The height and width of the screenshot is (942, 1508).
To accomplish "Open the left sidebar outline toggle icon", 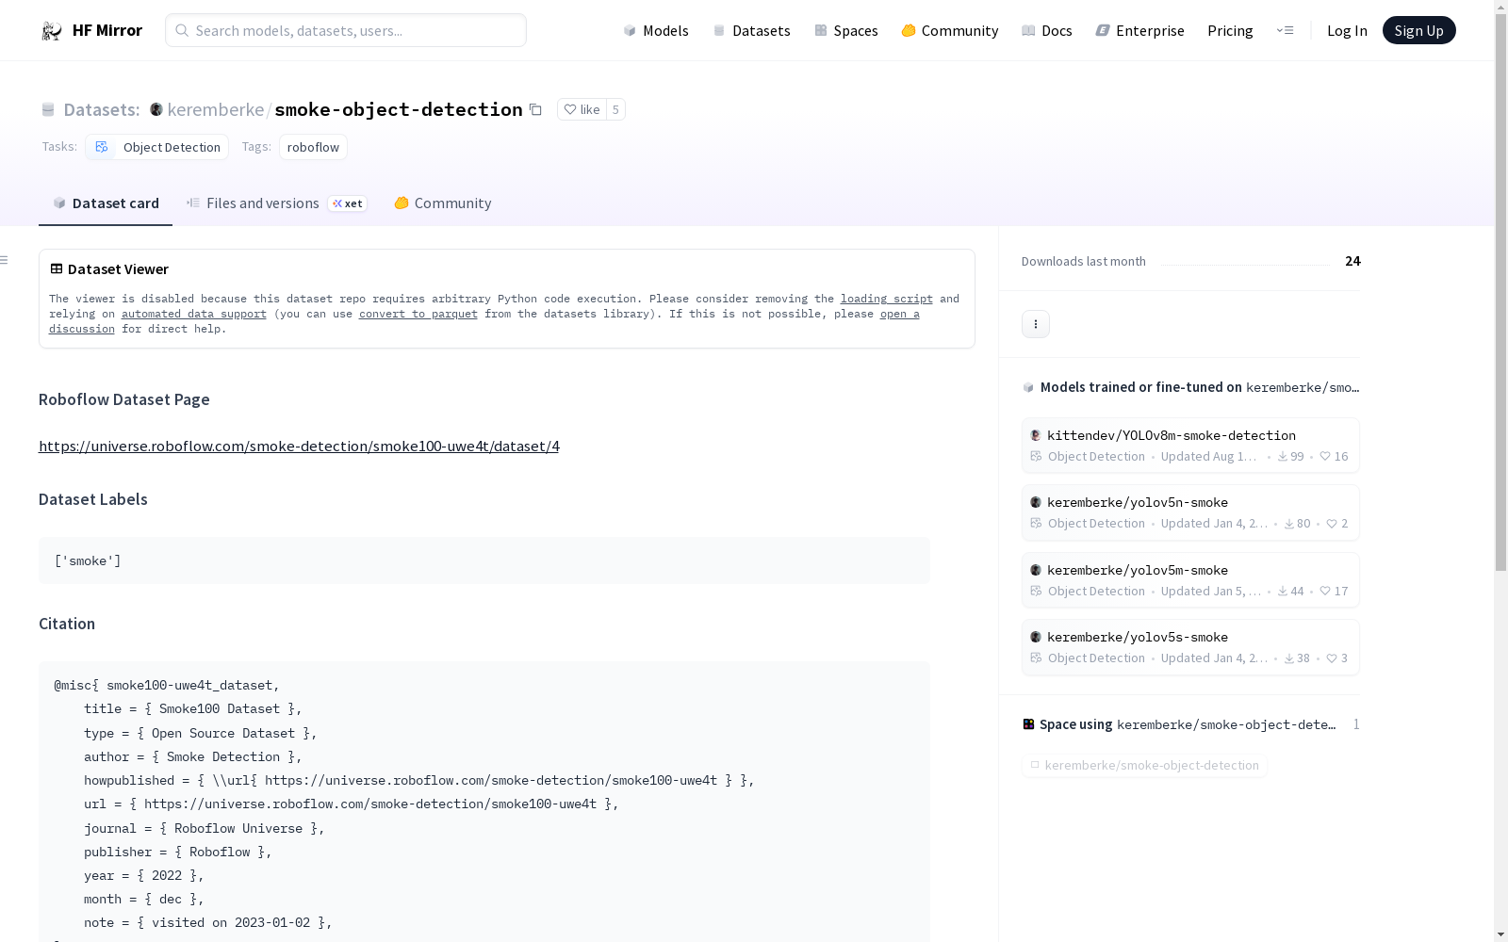I will point(5,260).
